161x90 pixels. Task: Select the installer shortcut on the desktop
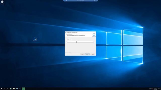[35, 39]
